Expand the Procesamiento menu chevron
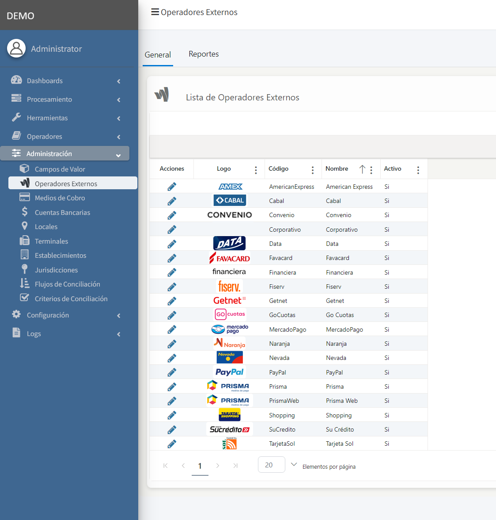496x520 pixels. (x=119, y=100)
